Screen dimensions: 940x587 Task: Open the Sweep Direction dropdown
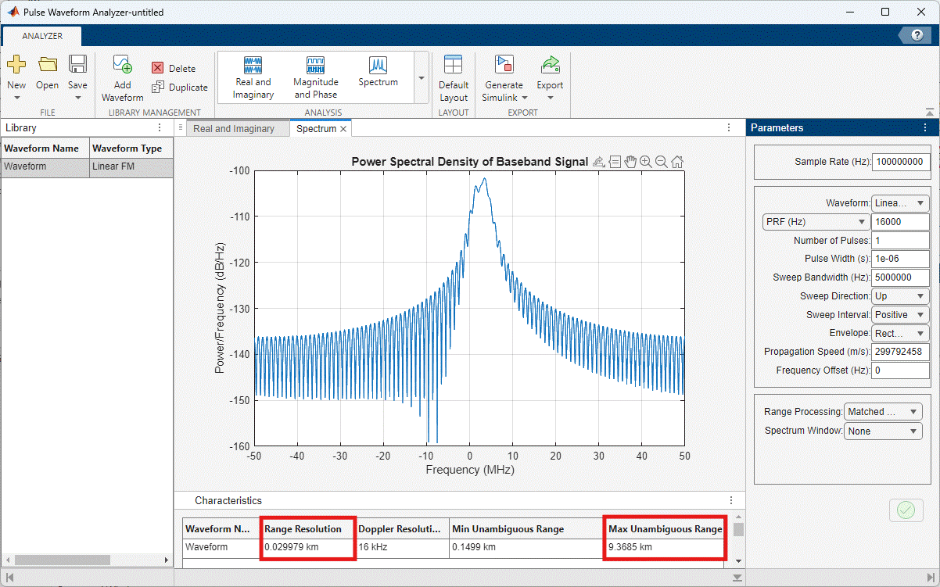click(900, 296)
